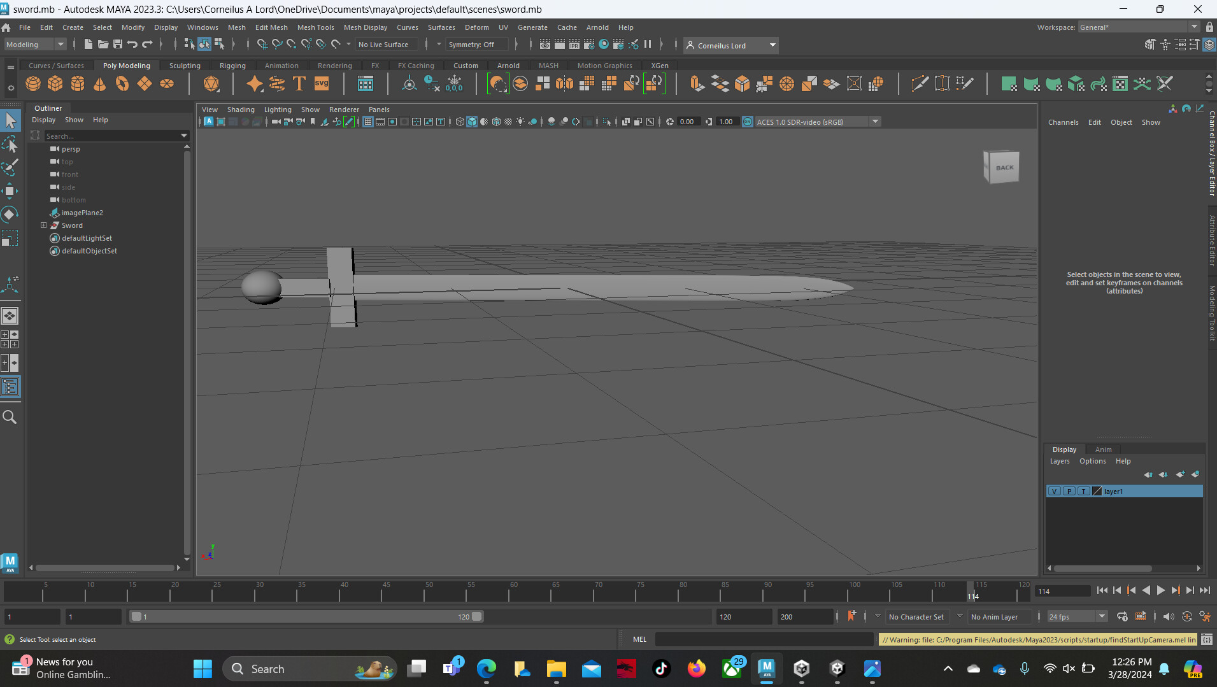Viewport: 1217px width, 687px height.
Task: Toggle the P playback state on layer1
Action: click(1069, 491)
